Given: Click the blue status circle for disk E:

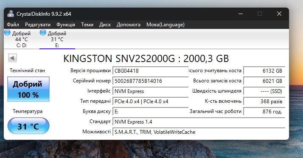Looking at the screenshot, I should [43, 32].
